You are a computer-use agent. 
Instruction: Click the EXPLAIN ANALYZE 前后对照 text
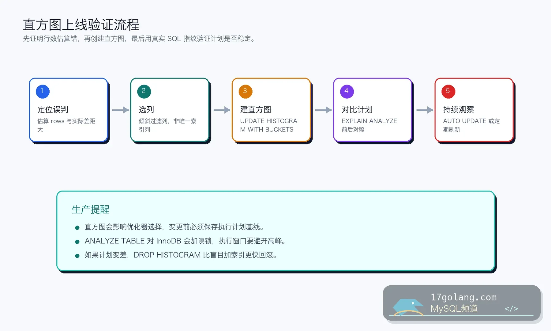tap(369, 125)
